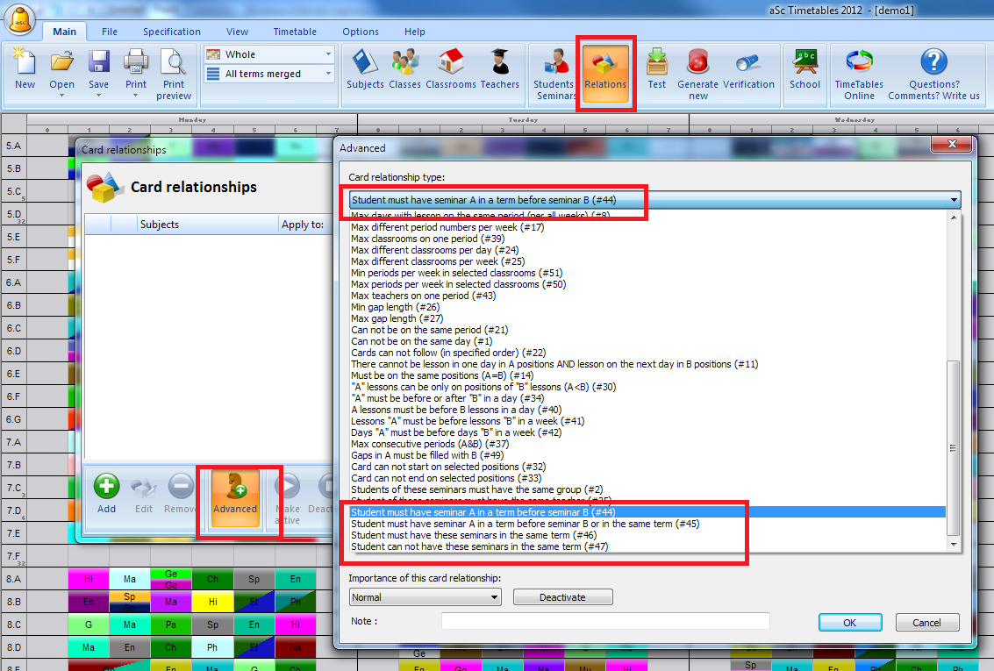
Task: Select 'Can not be on the same day (#1)'
Action: click(421, 341)
